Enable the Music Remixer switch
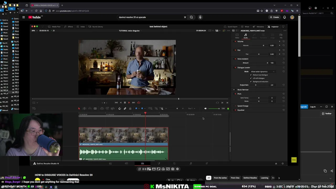 tap(234, 90)
